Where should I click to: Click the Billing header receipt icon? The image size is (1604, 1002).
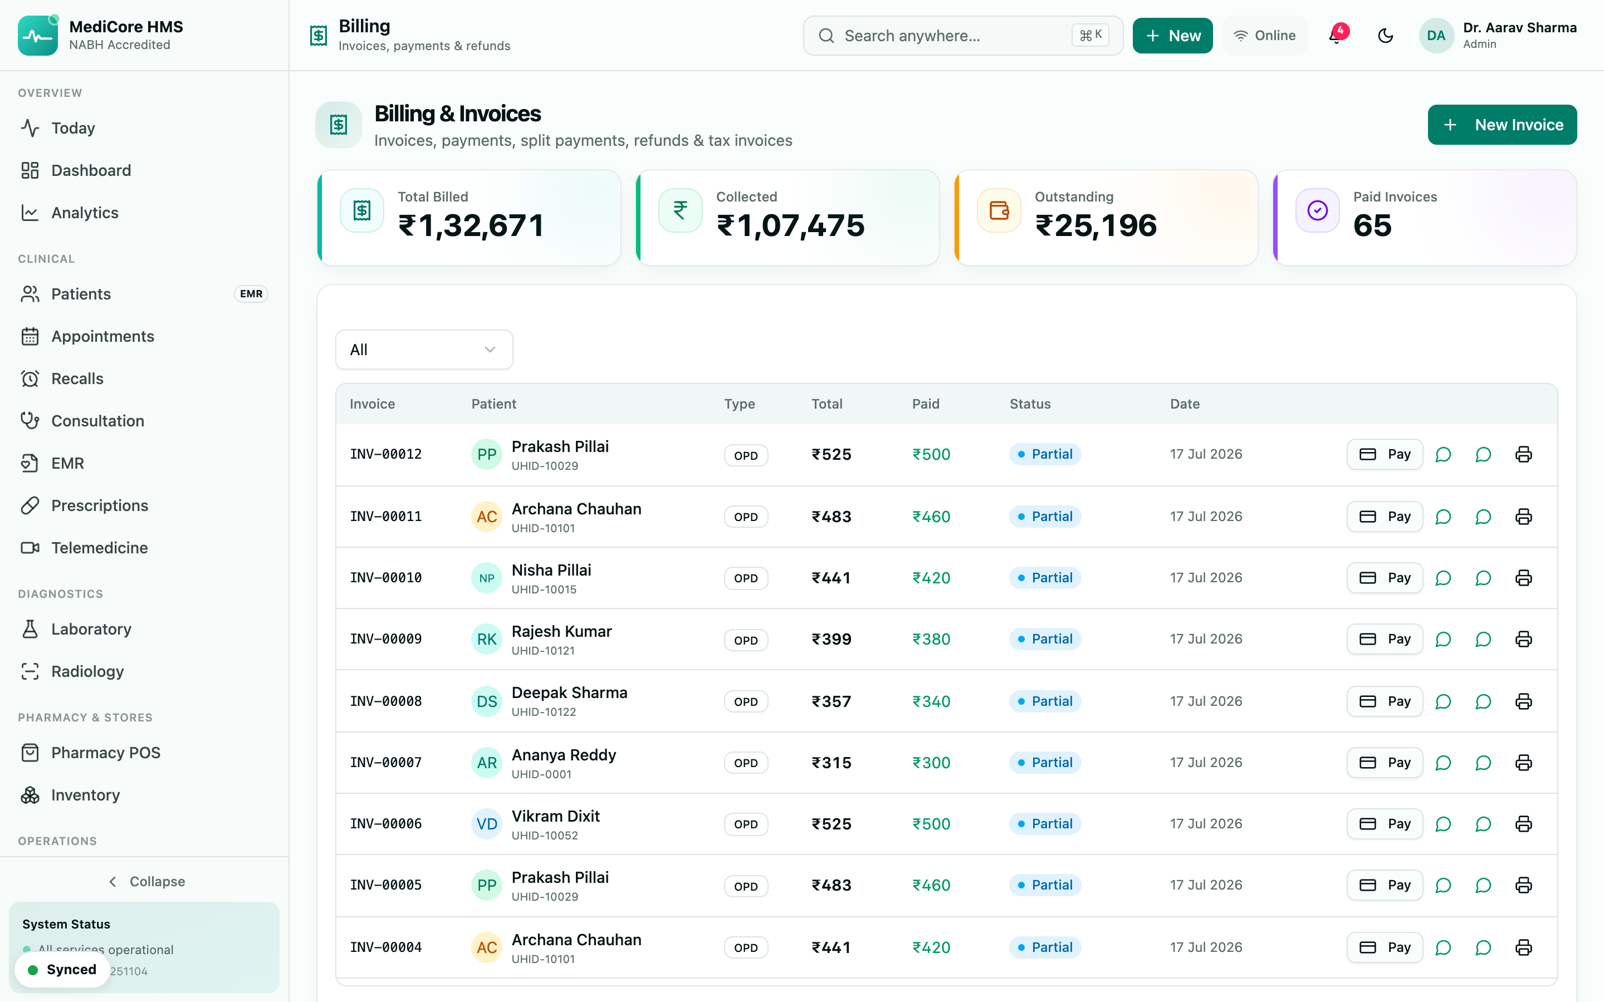319,36
